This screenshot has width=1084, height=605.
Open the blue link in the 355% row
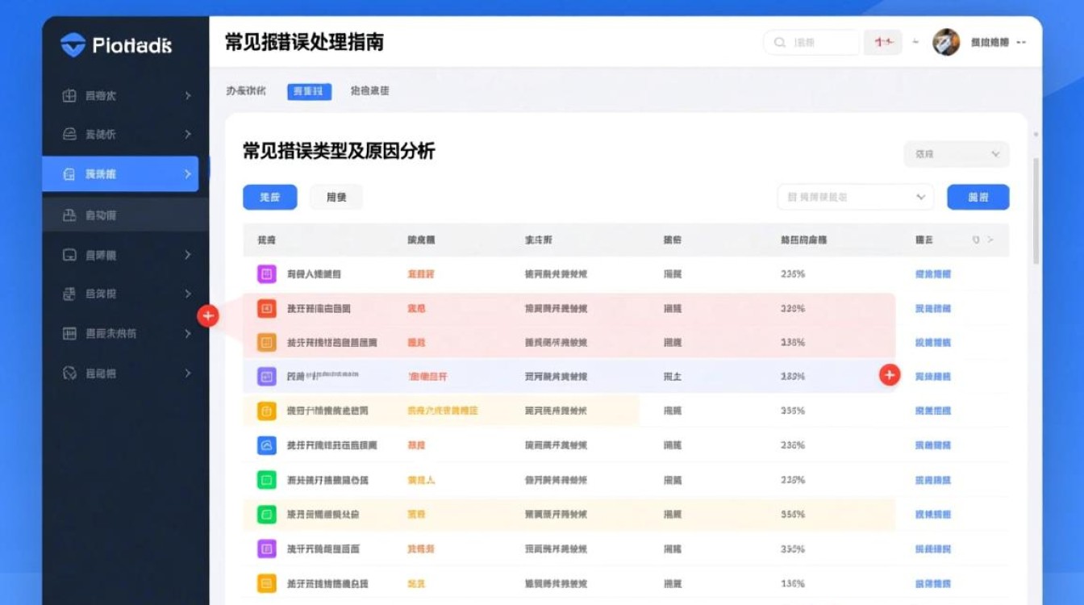pos(933,411)
